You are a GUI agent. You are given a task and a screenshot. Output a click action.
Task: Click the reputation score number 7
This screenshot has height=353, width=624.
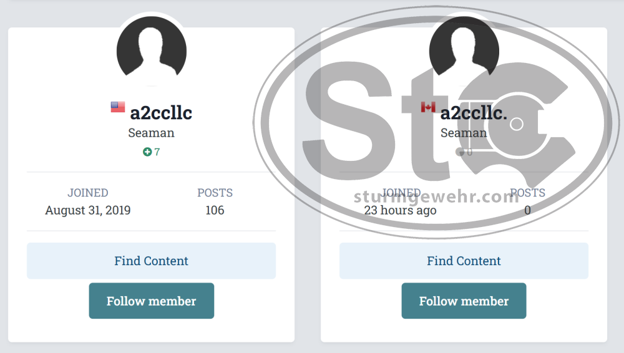pyautogui.click(x=157, y=152)
